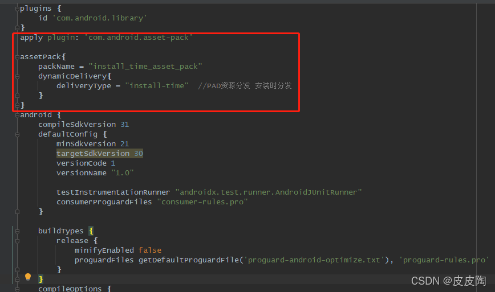Collapse the android block fold marker
The image size is (495, 292).
[17, 116]
